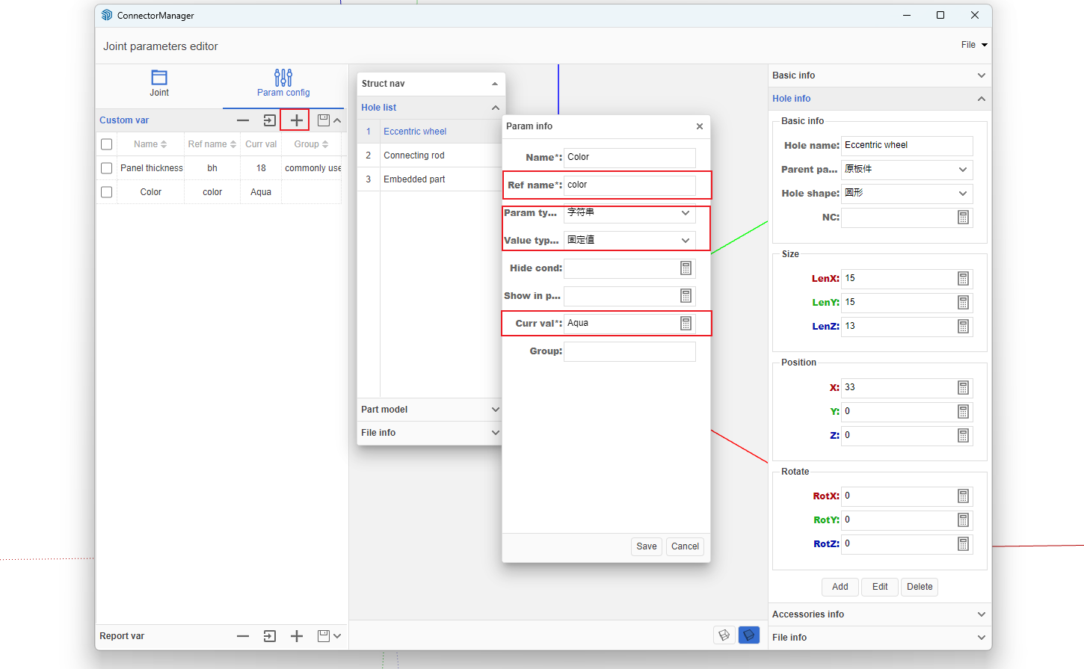Click the remove custom variable minus icon

pos(243,120)
